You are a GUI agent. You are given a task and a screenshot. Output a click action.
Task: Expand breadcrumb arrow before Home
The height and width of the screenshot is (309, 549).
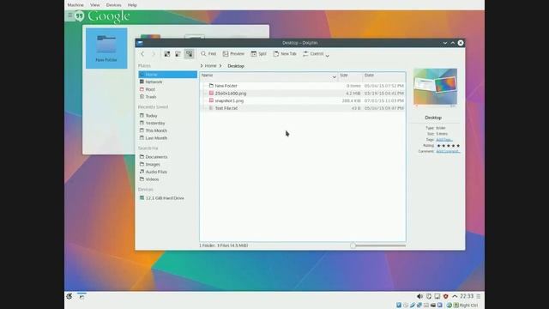[x=202, y=66]
